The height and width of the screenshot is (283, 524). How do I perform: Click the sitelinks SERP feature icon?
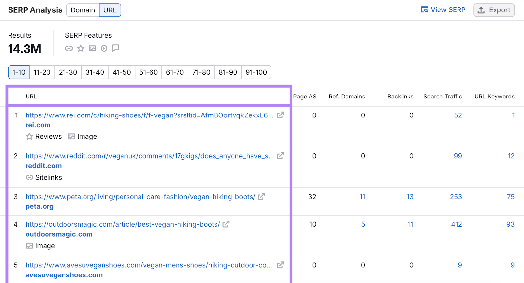click(x=69, y=48)
